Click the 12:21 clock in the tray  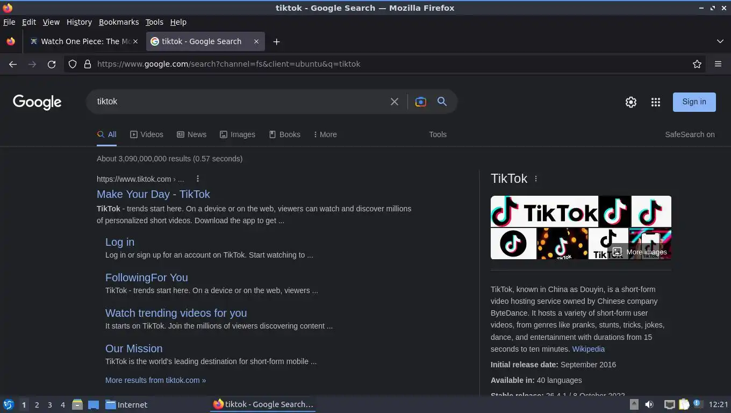tap(718, 404)
